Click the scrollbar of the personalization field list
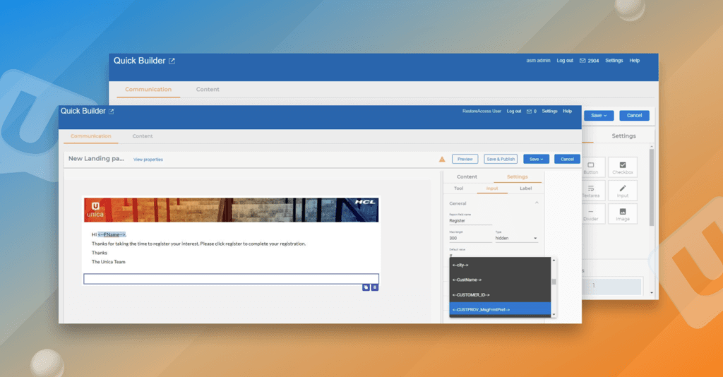The height and width of the screenshot is (377, 723). [554, 282]
